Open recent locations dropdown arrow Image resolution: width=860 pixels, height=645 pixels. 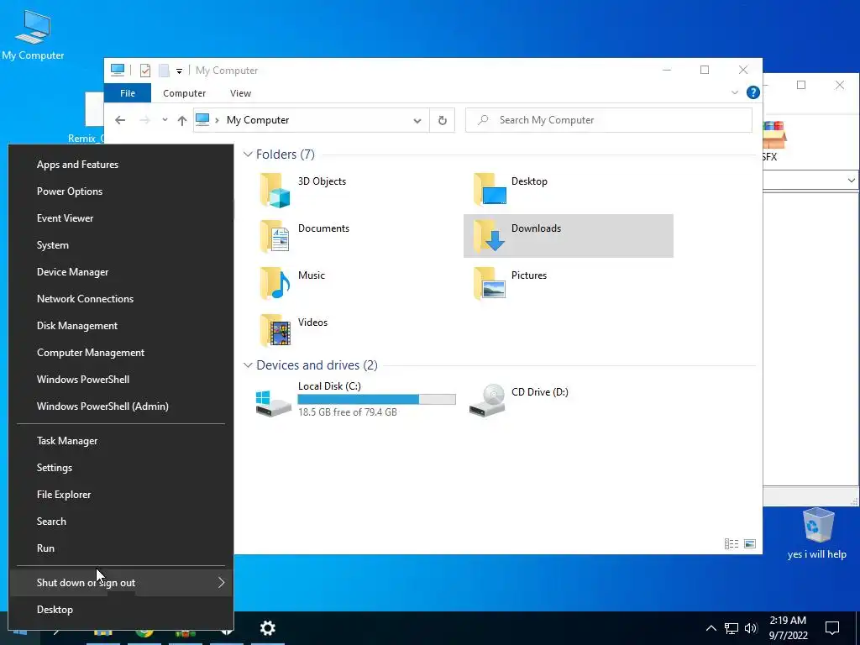[x=165, y=119]
